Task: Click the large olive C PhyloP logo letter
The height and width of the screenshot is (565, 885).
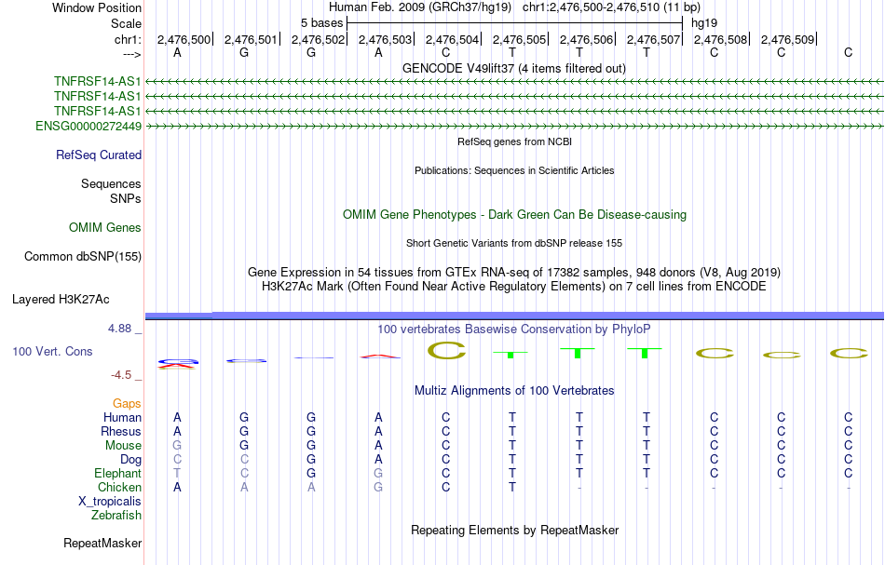Action: tap(446, 351)
